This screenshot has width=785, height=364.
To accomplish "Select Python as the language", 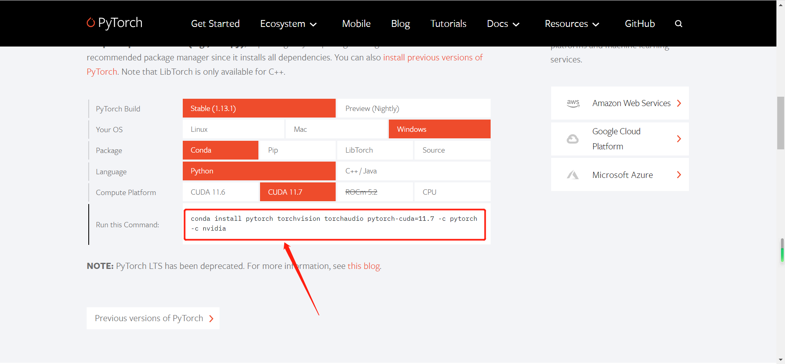I will pos(259,171).
